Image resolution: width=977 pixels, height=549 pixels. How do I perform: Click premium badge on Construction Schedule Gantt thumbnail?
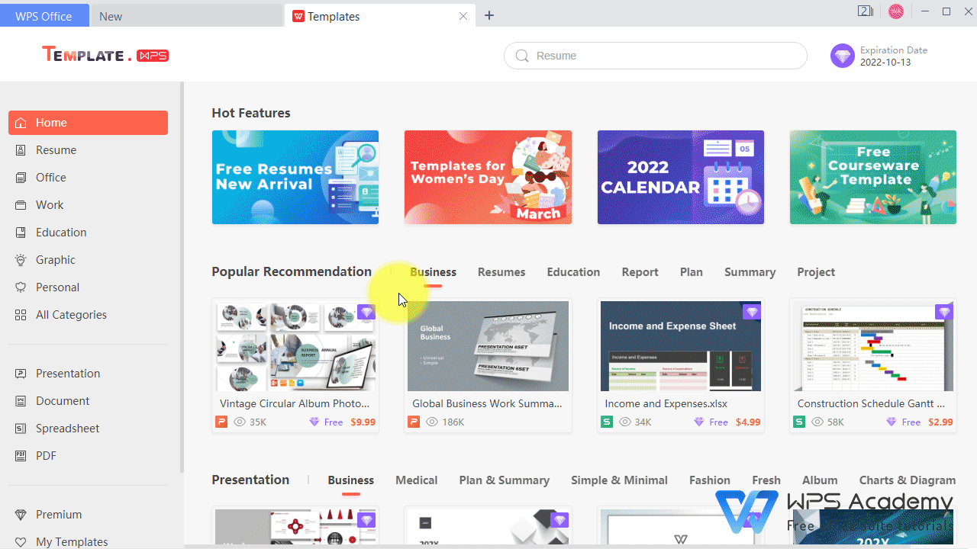pyautogui.click(x=944, y=312)
